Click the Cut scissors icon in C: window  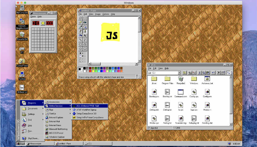[x=200, y=73]
